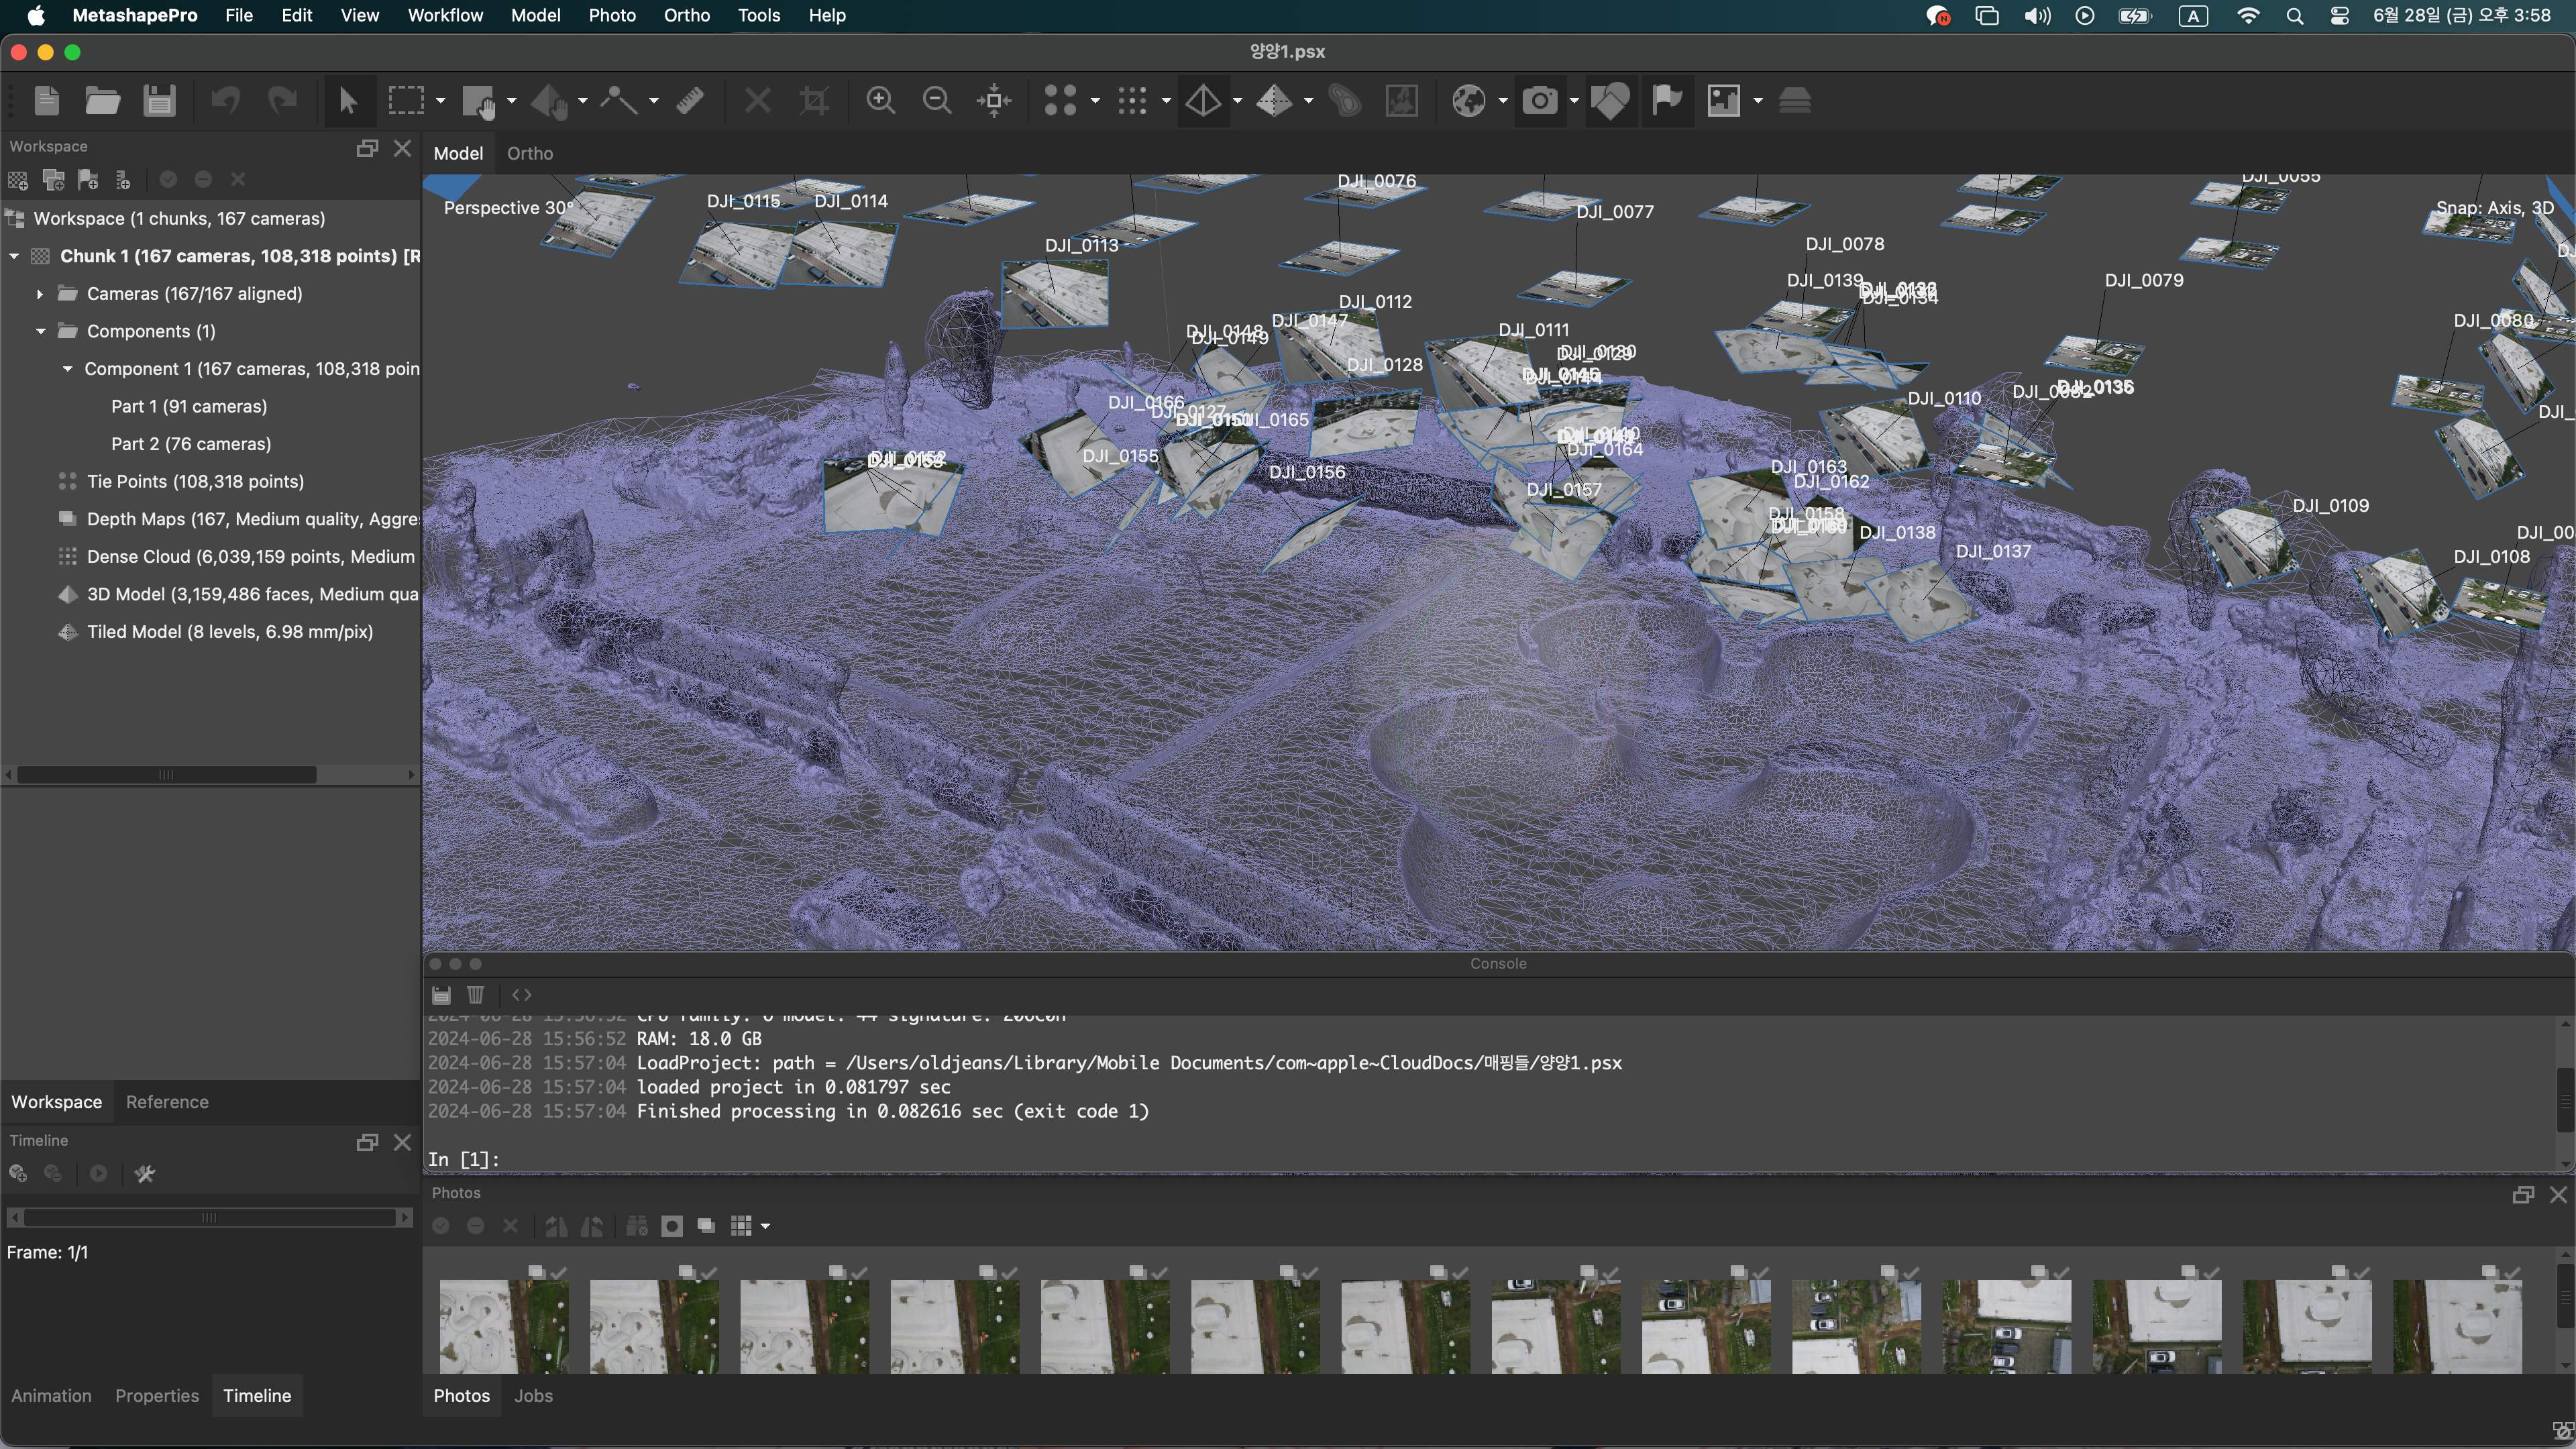Toggle Show Shapes in the toolbar

click(1610, 100)
